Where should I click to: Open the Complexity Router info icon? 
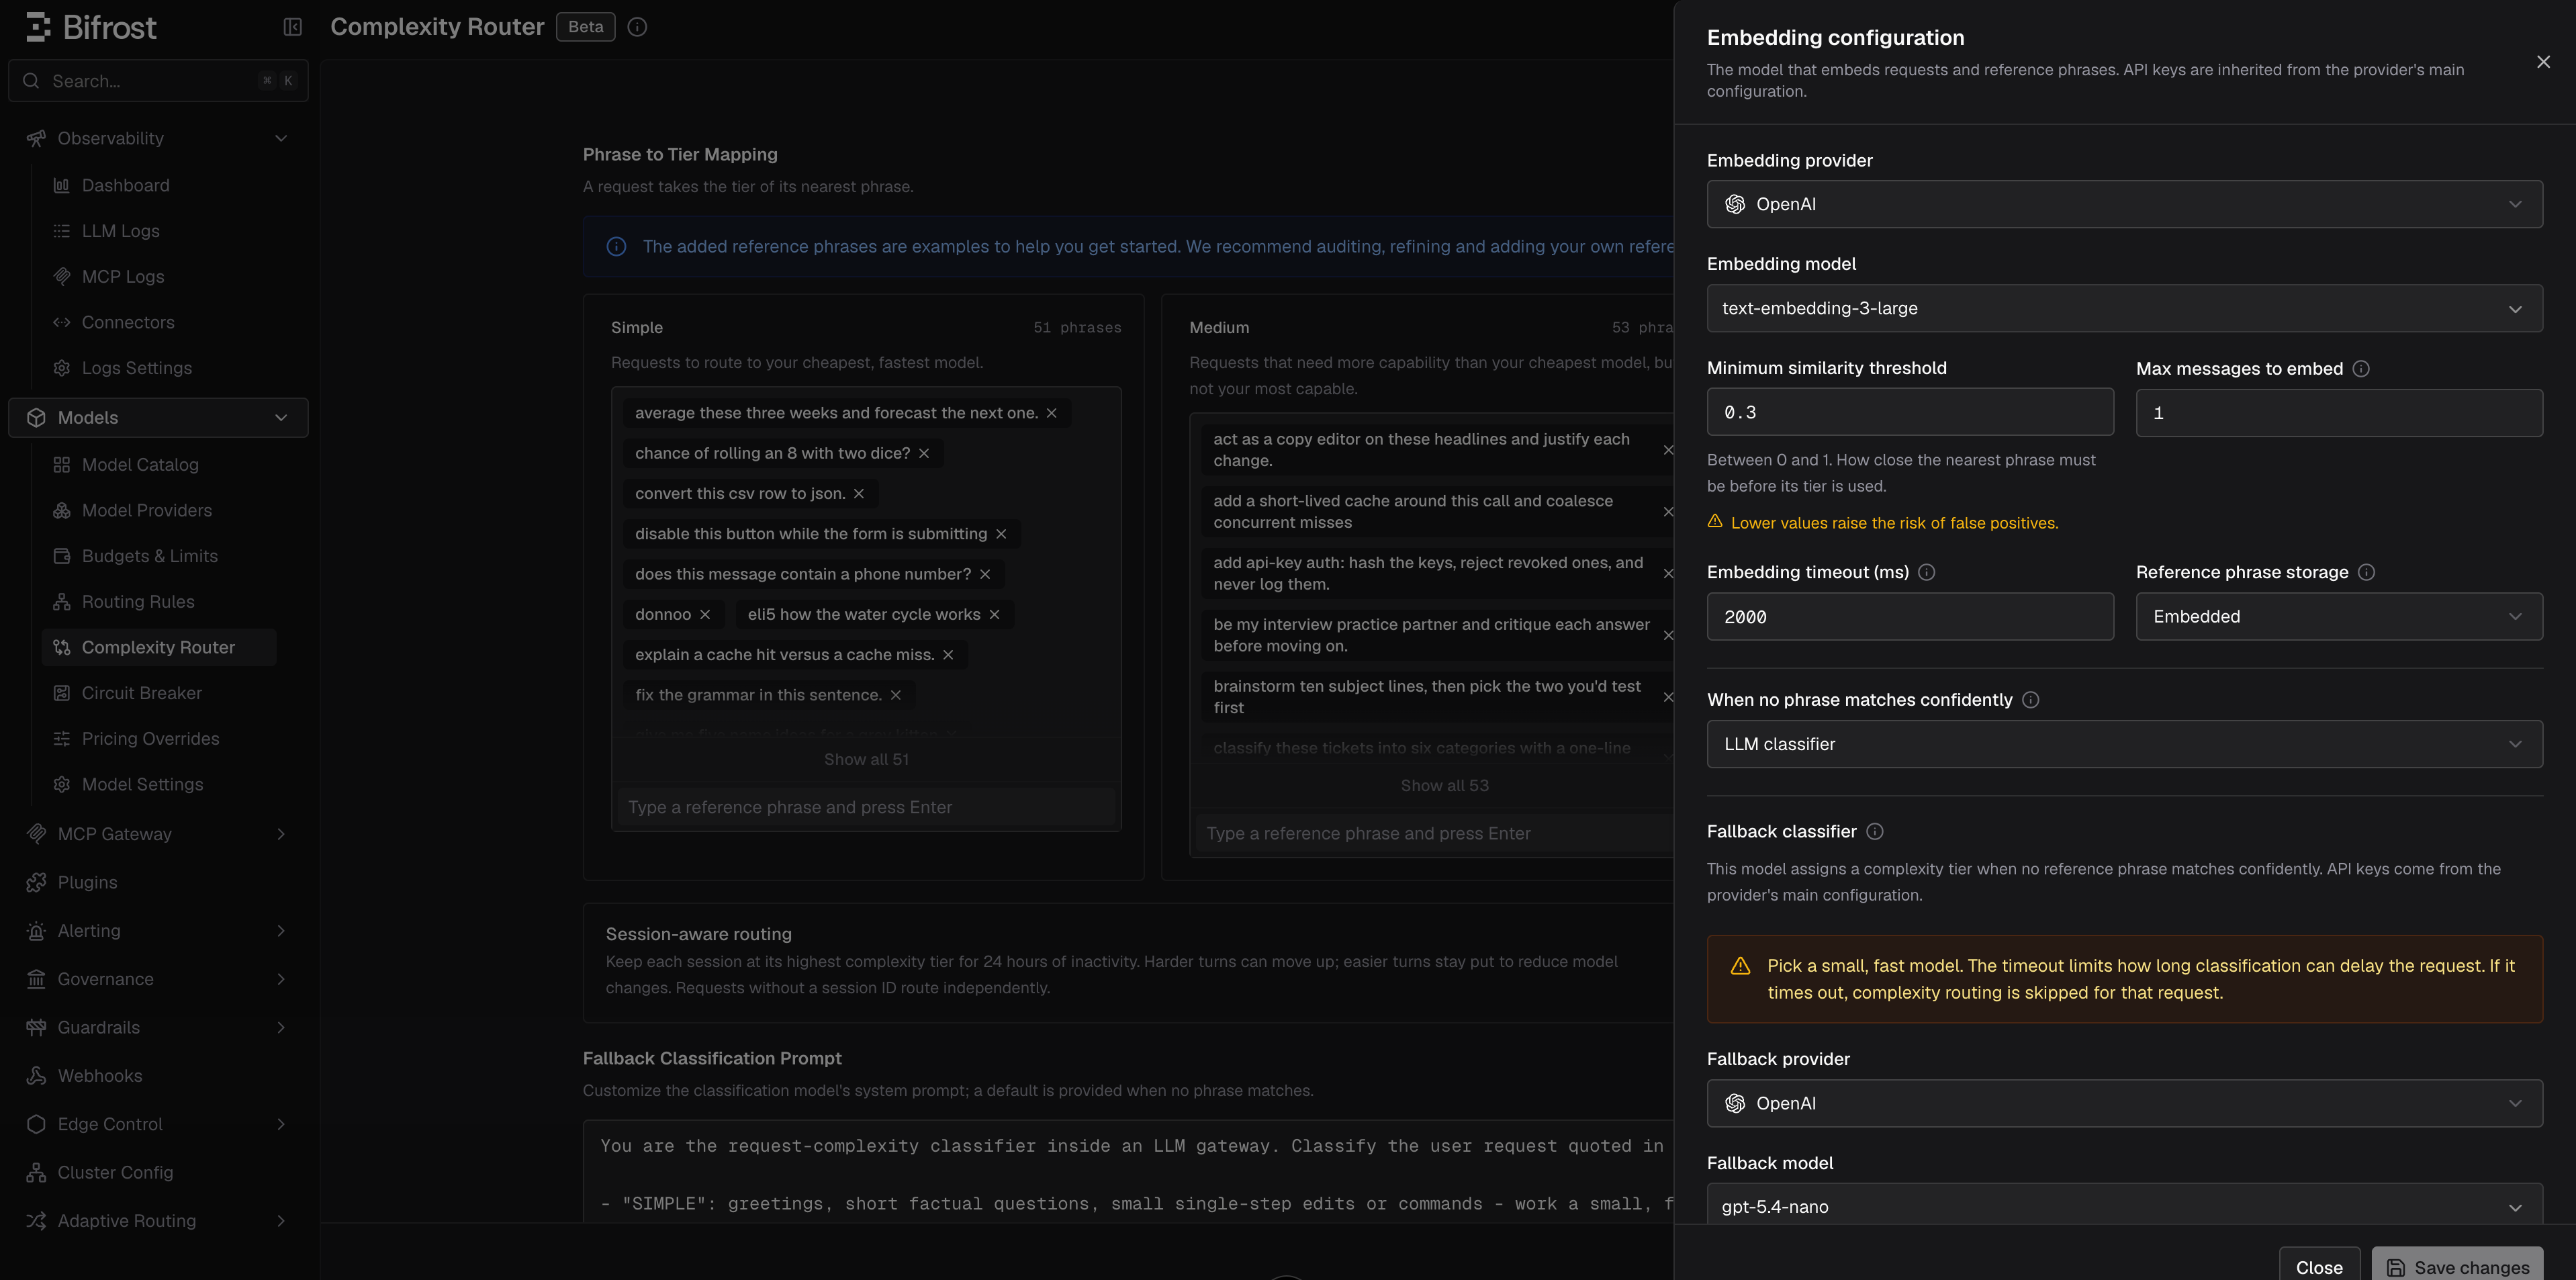tap(637, 27)
